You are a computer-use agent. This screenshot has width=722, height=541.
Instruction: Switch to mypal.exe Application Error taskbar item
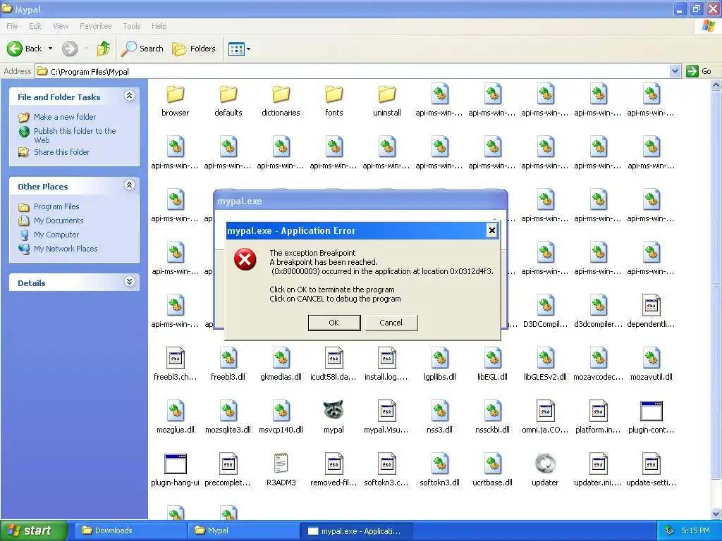[x=356, y=530]
